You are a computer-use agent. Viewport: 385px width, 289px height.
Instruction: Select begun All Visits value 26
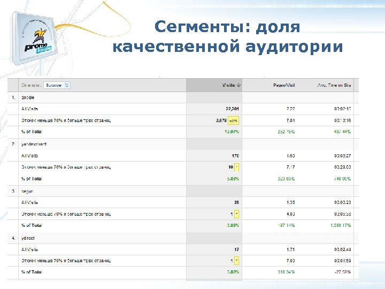coord(236,202)
